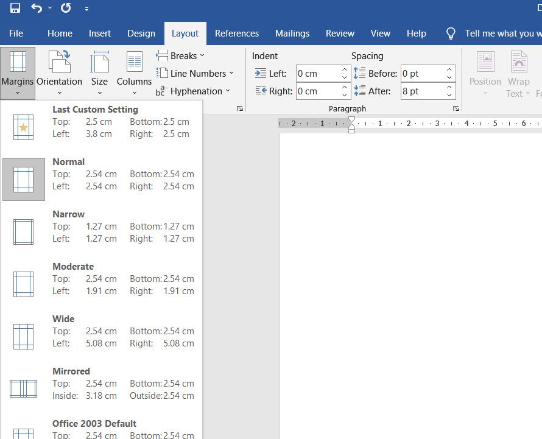
Task: Increase the Spacing After value
Action: tap(449, 87)
